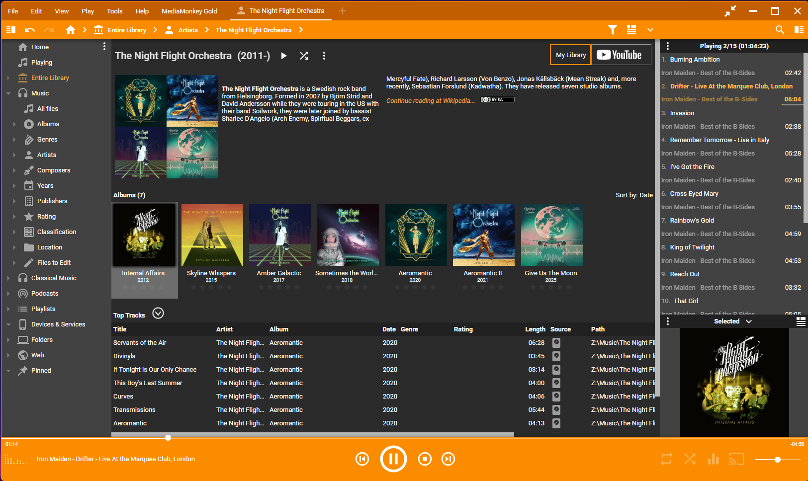Add a new tab with plus
The height and width of the screenshot is (481, 808).
coord(343,11)
